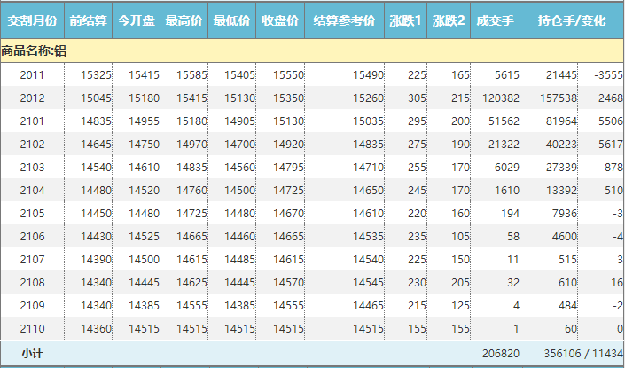625x368 pixels.
Task: Click the 交割月份 column header
Action: click(32, 20)
